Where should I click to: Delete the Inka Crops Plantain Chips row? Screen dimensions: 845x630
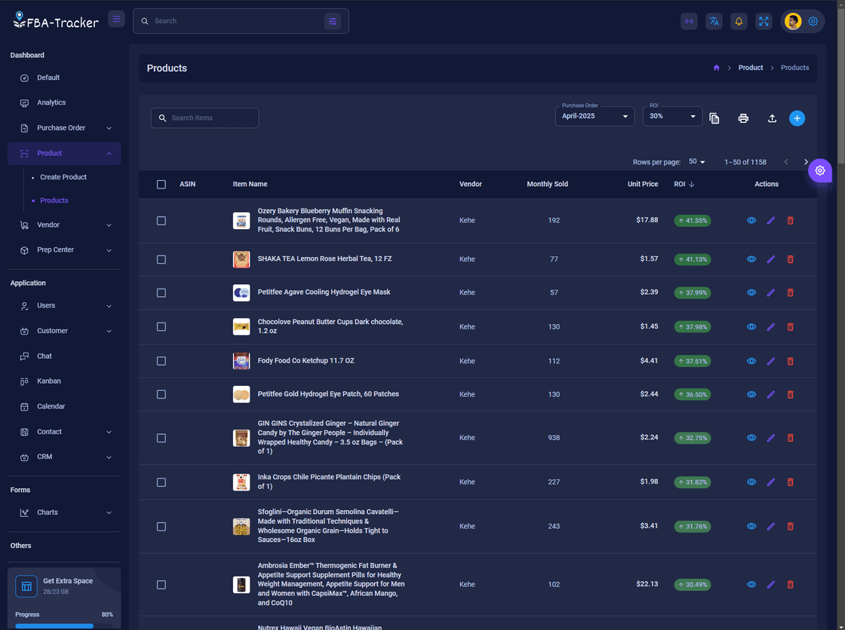point(790,482)
